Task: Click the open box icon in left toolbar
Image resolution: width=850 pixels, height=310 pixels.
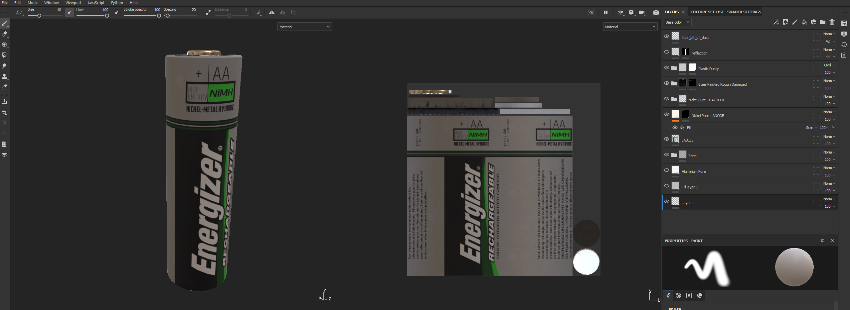Action: point(5,155)
